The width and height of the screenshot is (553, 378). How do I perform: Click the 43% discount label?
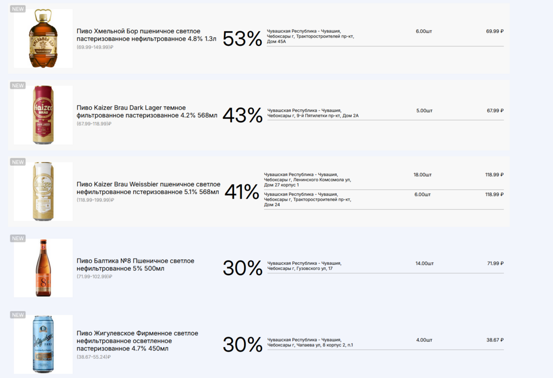pos(243,115)
